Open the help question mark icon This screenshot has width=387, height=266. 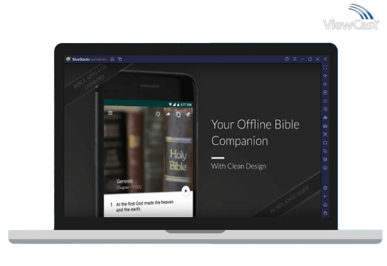click(x=287, y=59)
